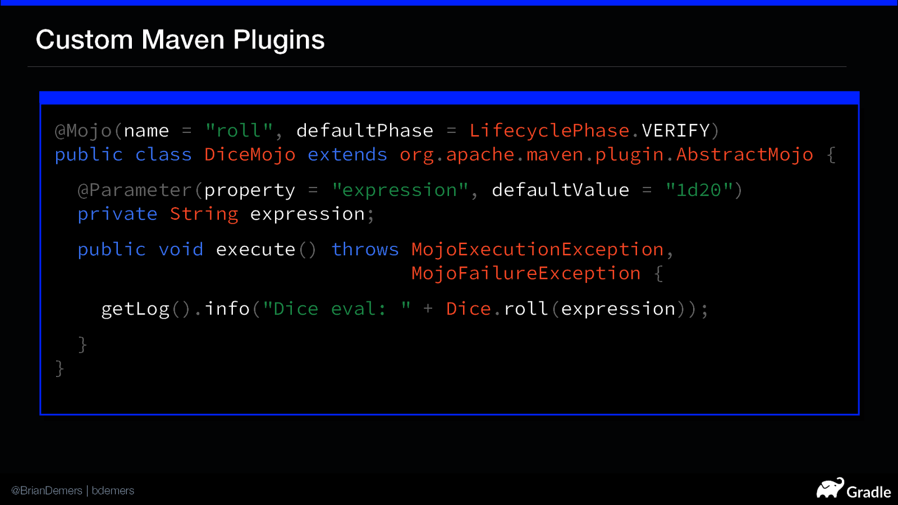Click the 'throws' keyword
The image size is (898, 505).
(x=365, y=250)
